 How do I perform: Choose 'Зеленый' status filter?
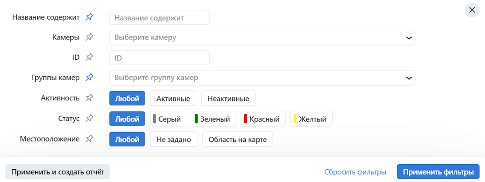(x=214, y=119)
